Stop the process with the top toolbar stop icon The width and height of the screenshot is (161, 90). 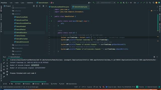click(x=131, y=3)
